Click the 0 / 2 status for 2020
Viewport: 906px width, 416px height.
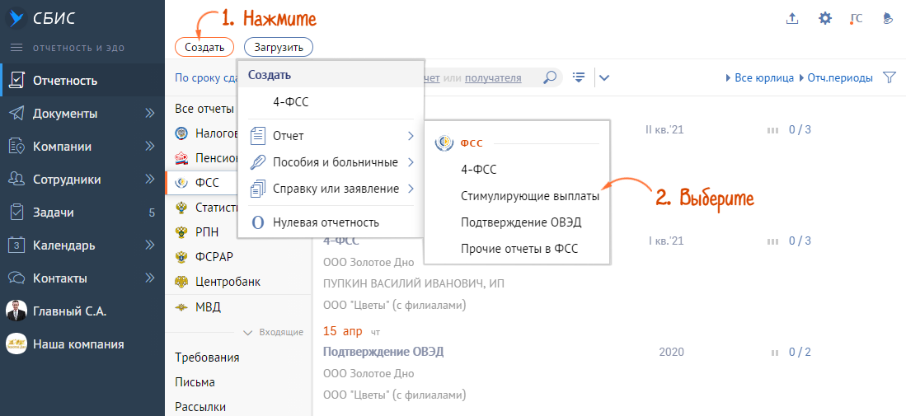[x=800, y=352]
